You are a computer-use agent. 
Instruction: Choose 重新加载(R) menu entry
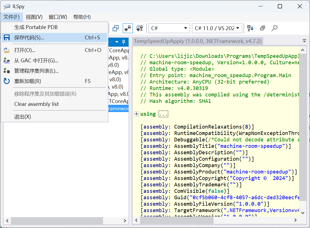click(x=55, y=81)
